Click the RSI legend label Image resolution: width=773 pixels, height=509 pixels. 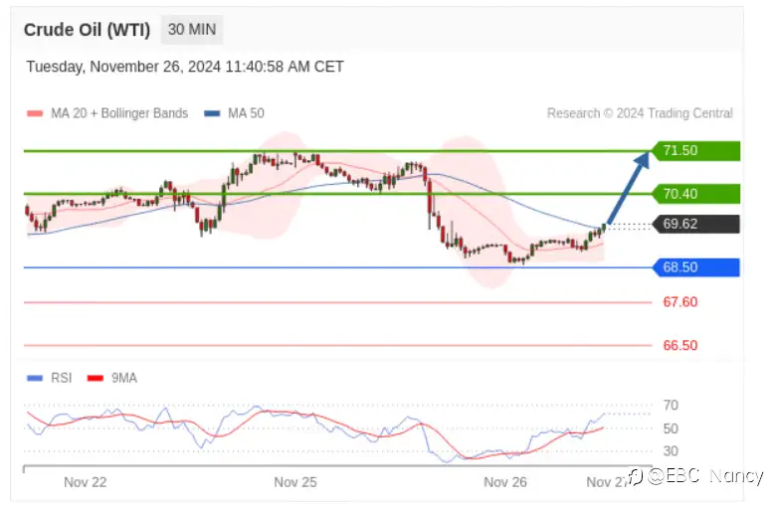point(61,379)
